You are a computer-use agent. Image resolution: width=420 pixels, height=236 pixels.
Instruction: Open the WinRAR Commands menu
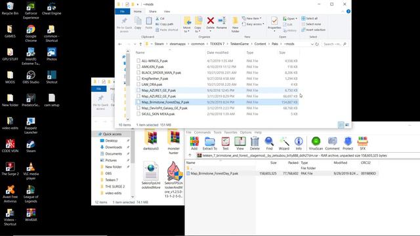202,132
